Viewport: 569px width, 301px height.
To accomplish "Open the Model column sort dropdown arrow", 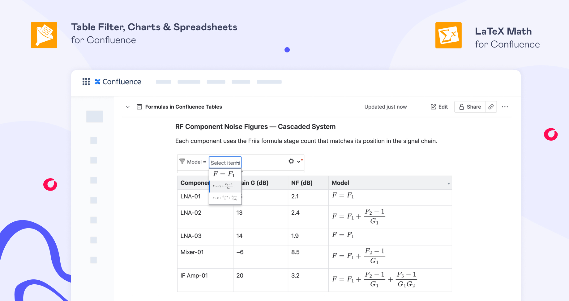I will (449, 184).
